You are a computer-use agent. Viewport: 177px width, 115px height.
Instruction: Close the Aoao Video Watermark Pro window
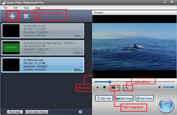point(172,2)
